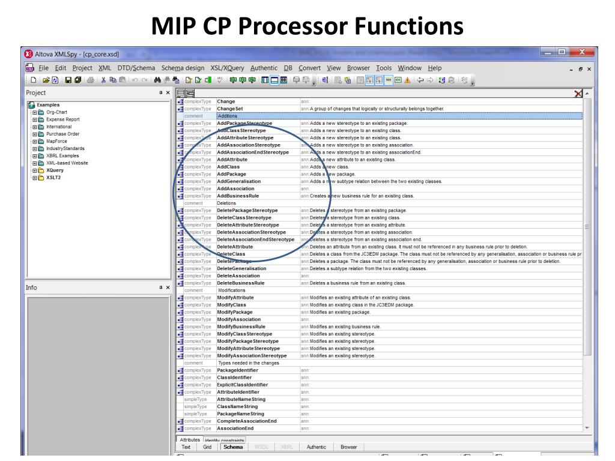Viewport: 615px width, 461px height.
Task: Close the Project panel
Action: tap(168, 92)
